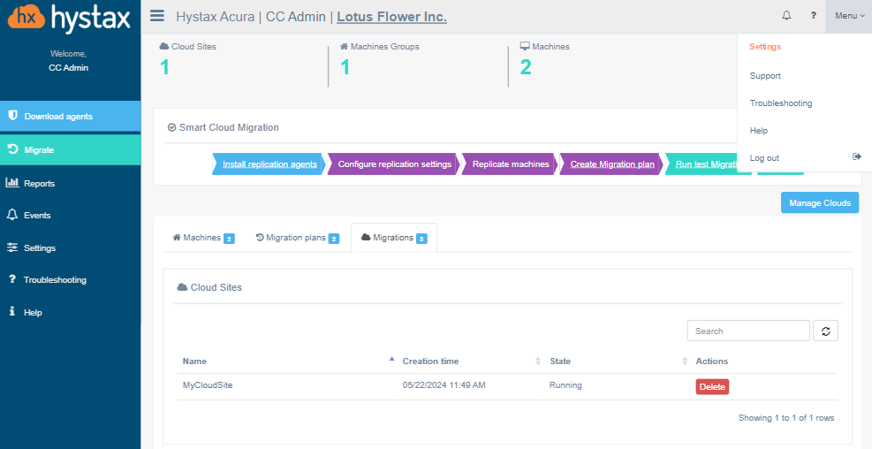Click the Hystax logo
The image size is (872, 449).
click(x=70, y=18)
